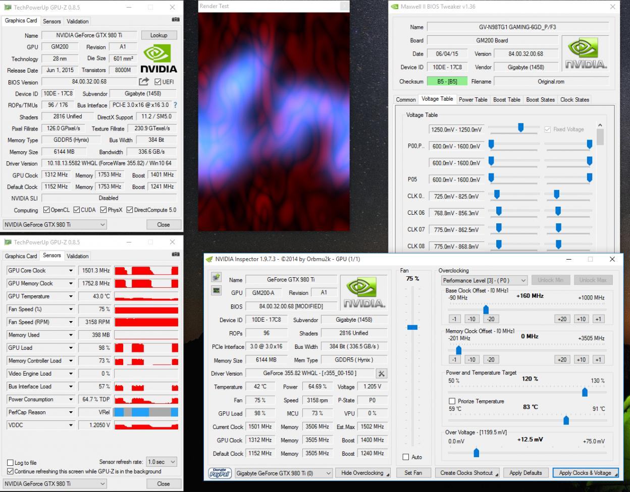630x492 pixels.
Task: Click the camera icon in GPU-Z Sensors window
Action: (x=175, y=255)
